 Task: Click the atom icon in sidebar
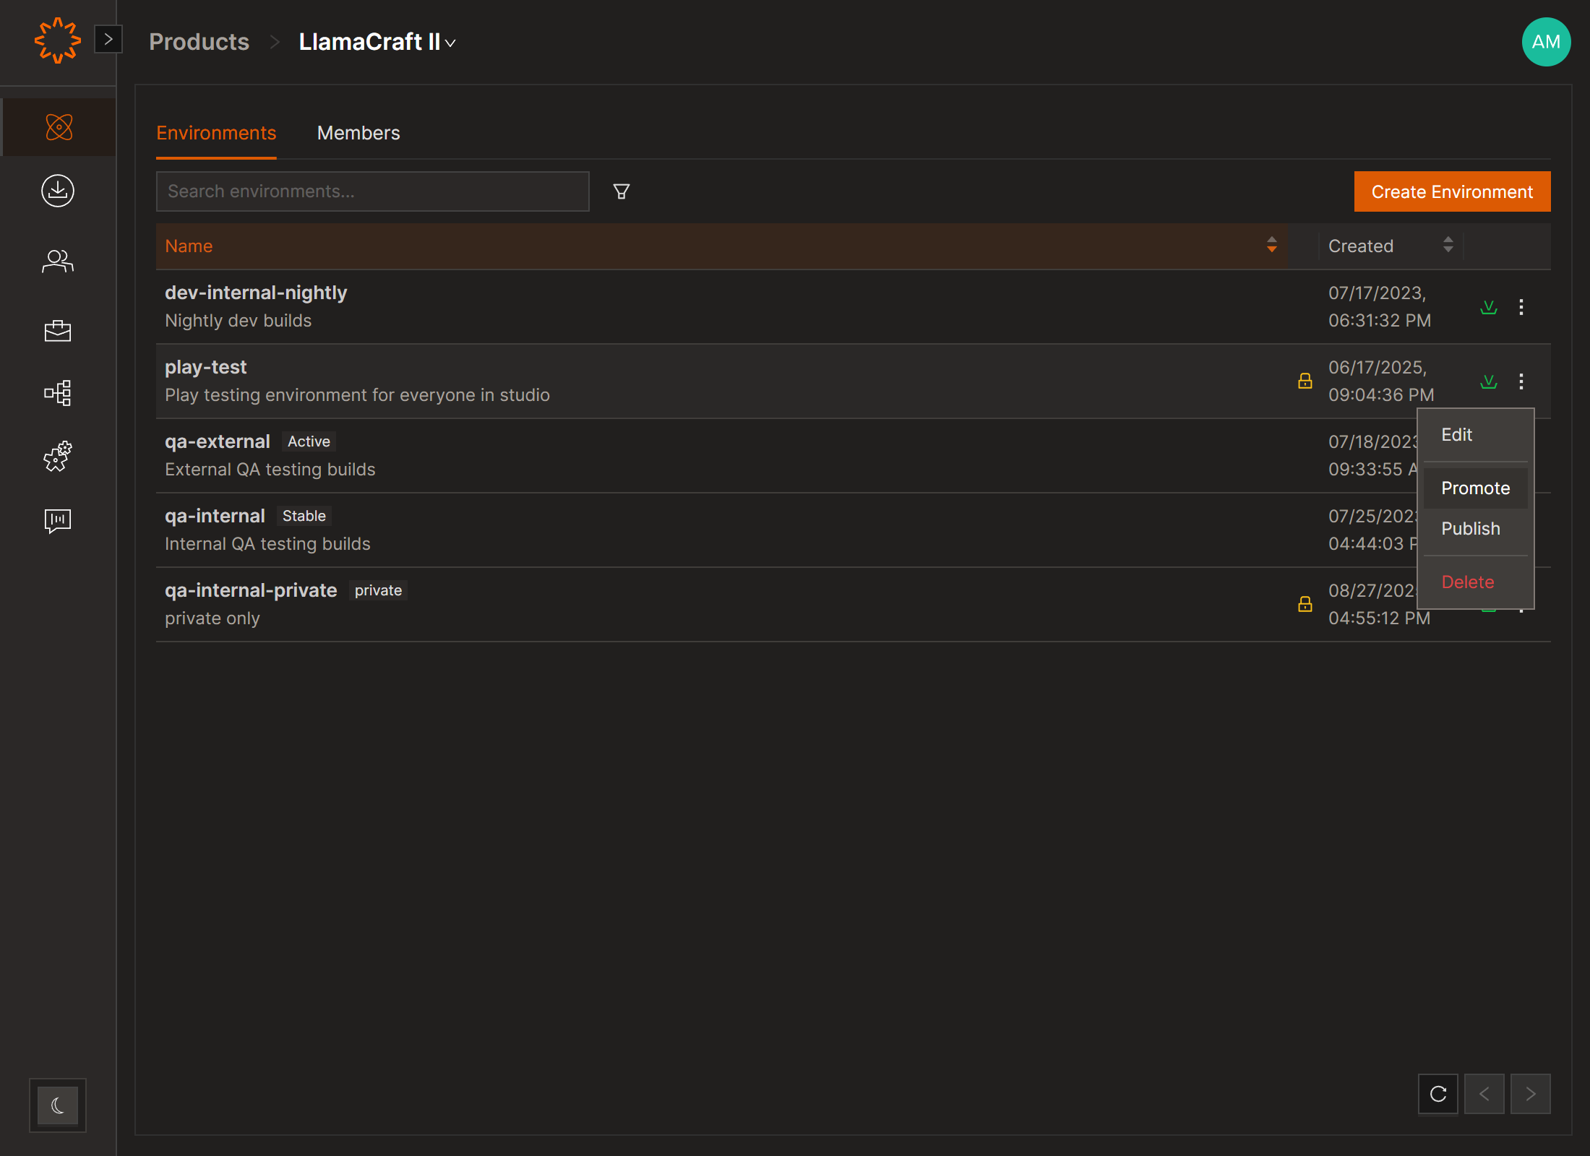coord(59,127)
